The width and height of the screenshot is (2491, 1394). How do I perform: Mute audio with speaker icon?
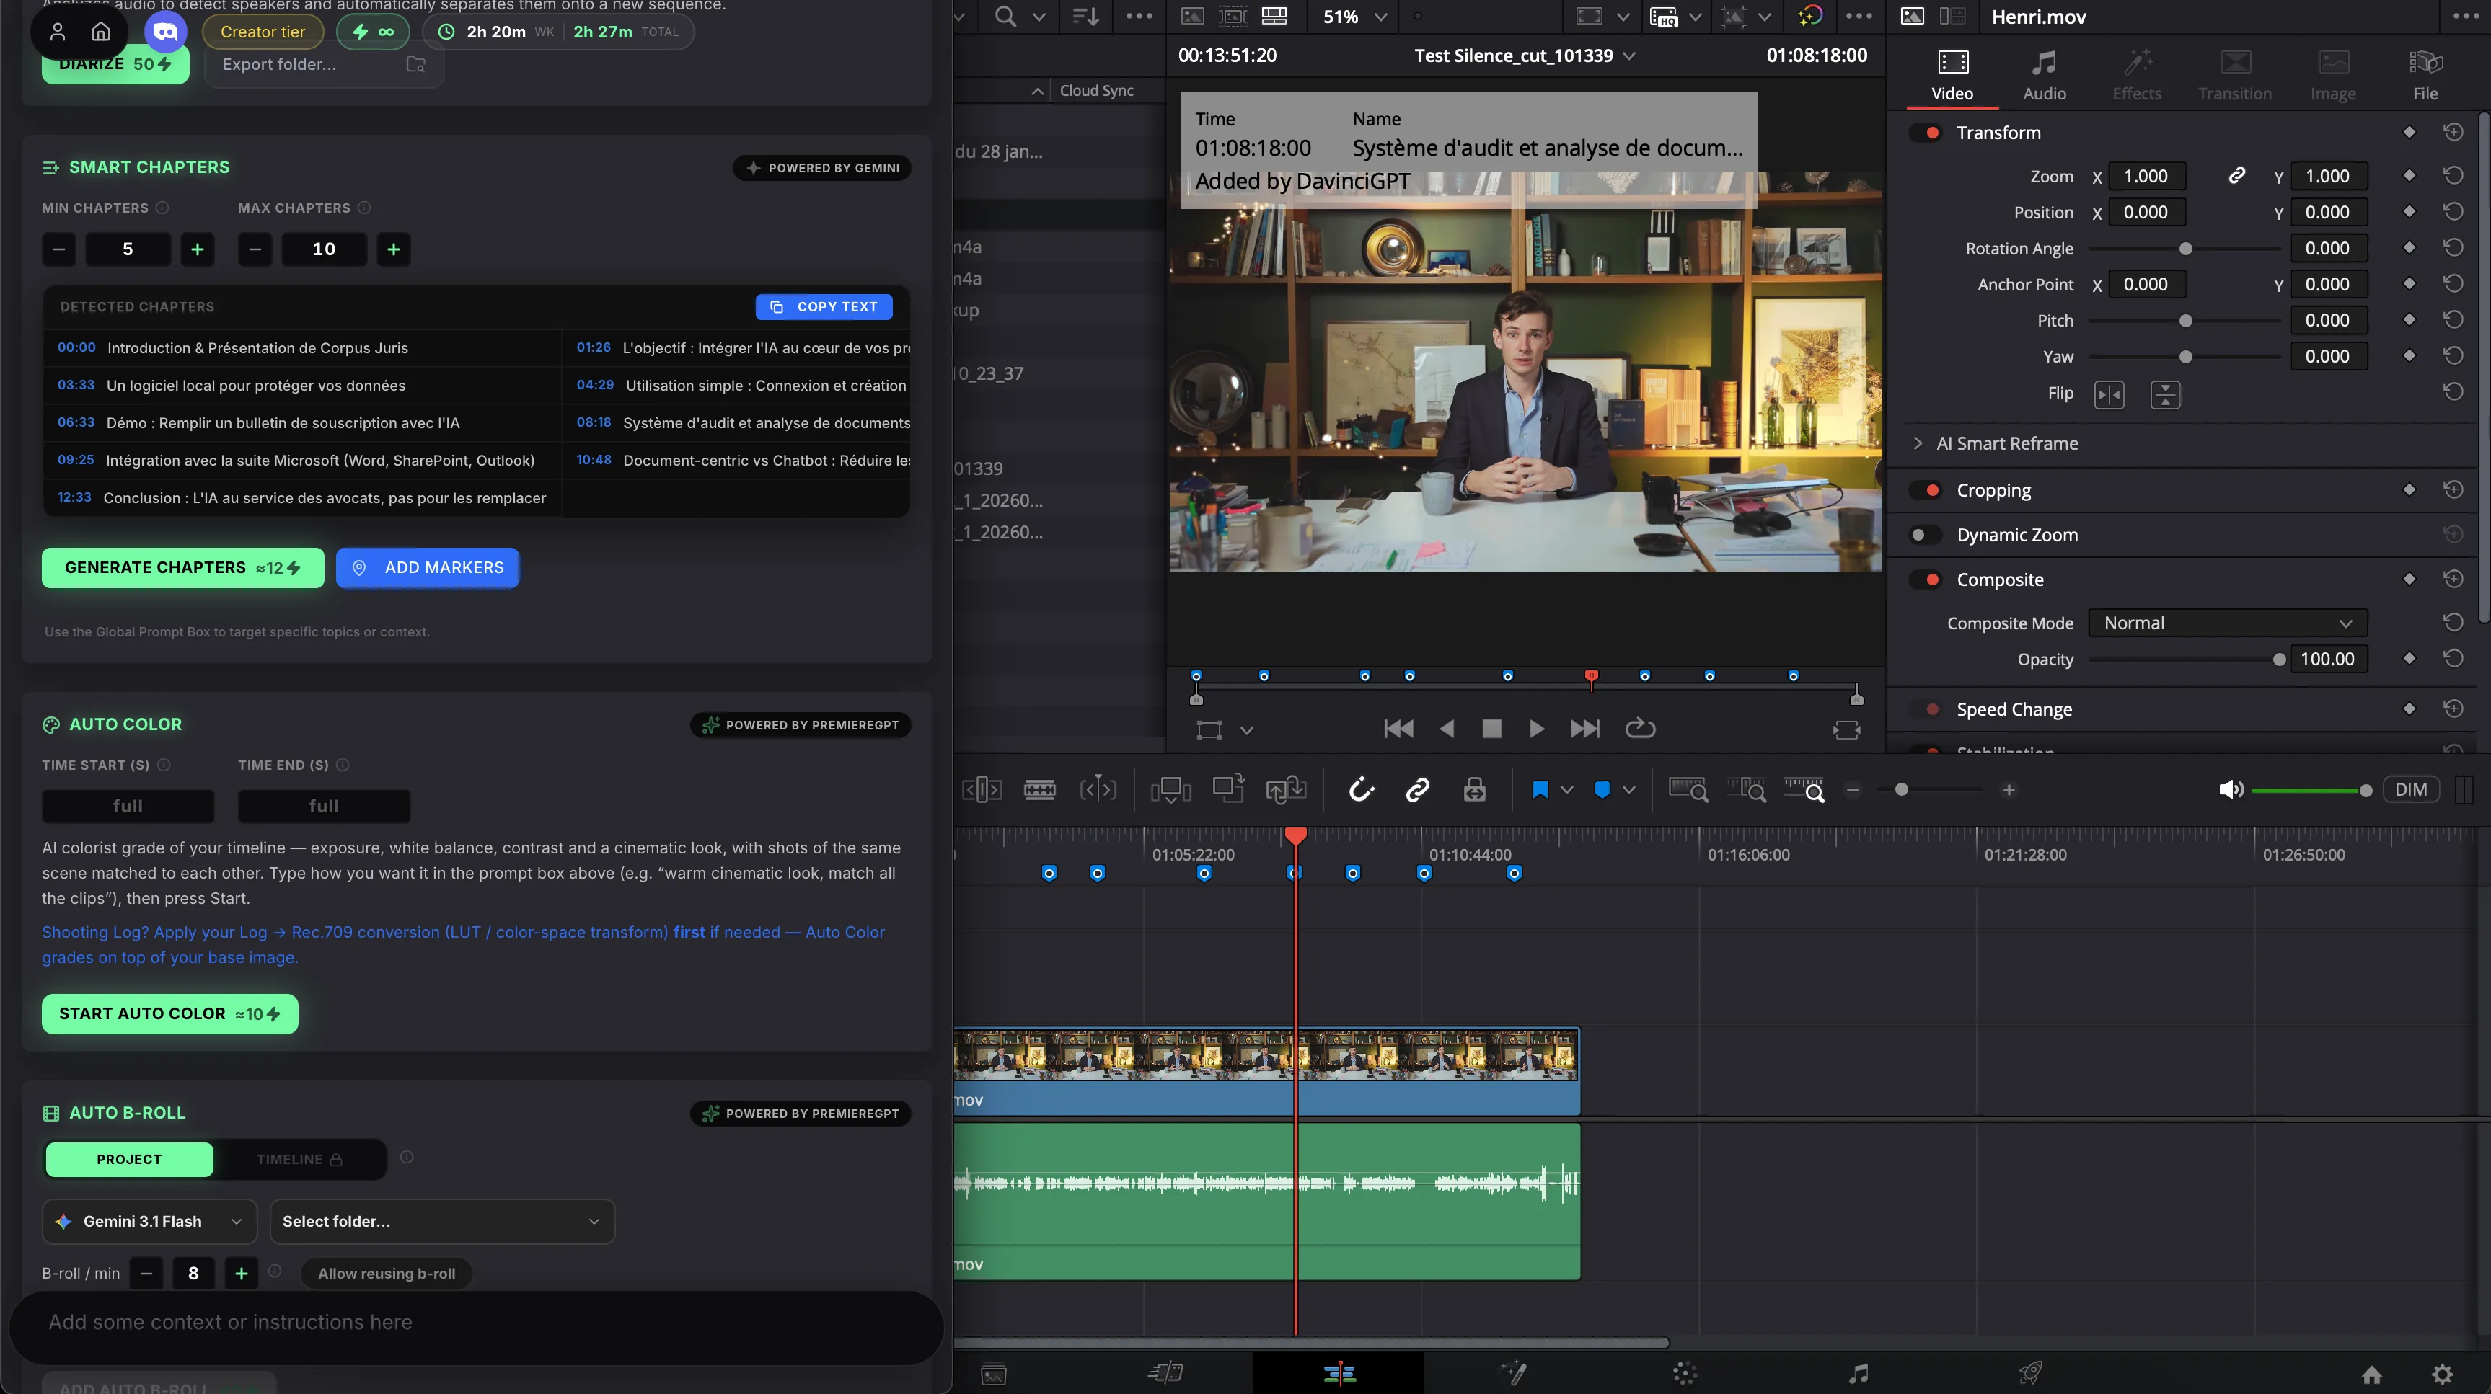click(x=2230, y=790)
